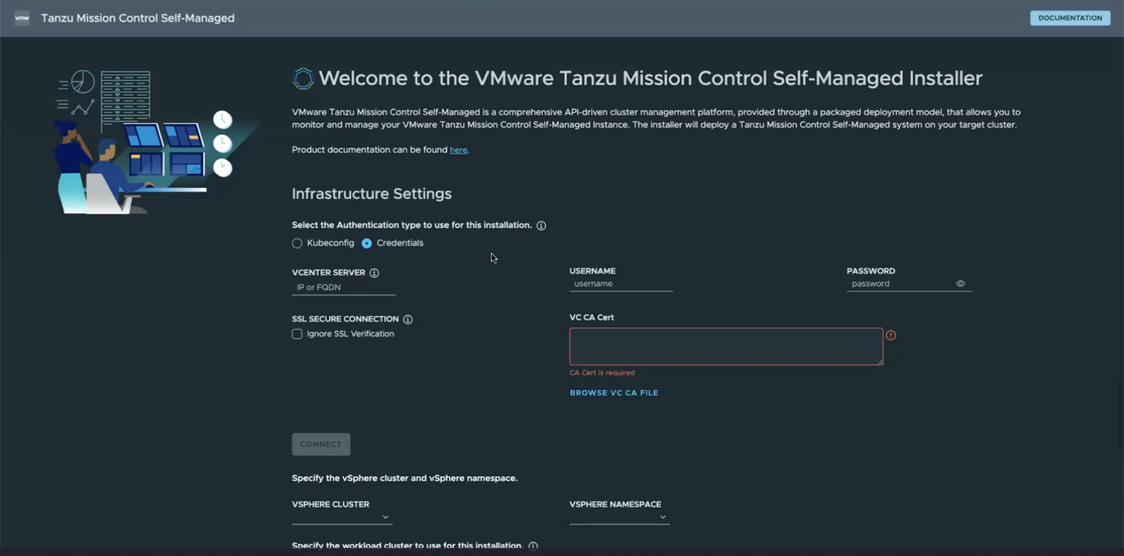Show password using the eye icon
1124x556 pixels.
(x=960, y=284)
